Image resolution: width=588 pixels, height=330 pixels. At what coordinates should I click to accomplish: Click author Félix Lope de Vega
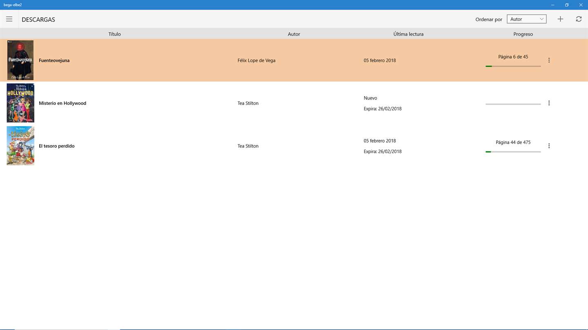pyautogui.click(x=256, y=60)
